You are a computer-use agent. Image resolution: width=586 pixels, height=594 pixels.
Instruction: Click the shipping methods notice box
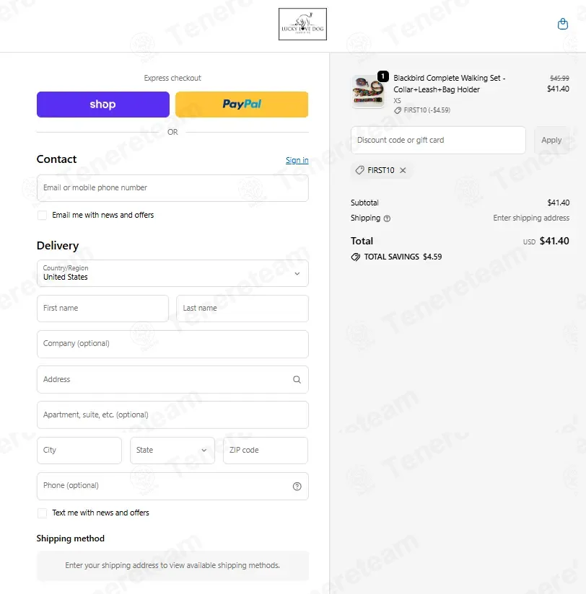(172, 566)
